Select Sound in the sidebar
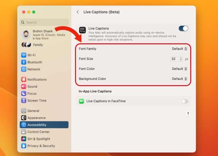The width and height of the screenshot is (218, 156). 44,86
